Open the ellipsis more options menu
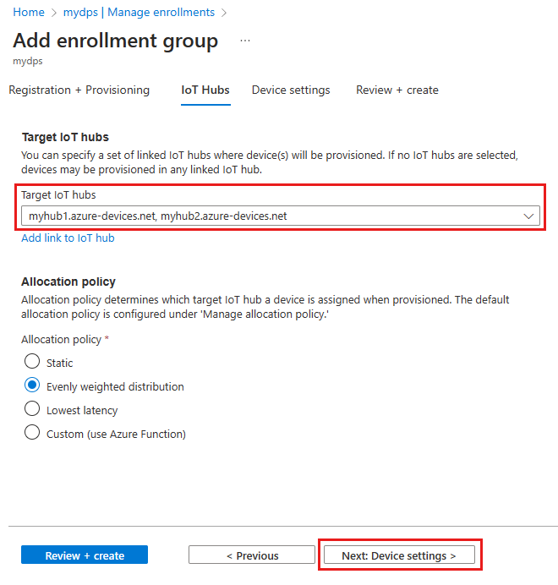Image resolution: width=558 pixels, height=585 pixels. click(x=245, y=41)
